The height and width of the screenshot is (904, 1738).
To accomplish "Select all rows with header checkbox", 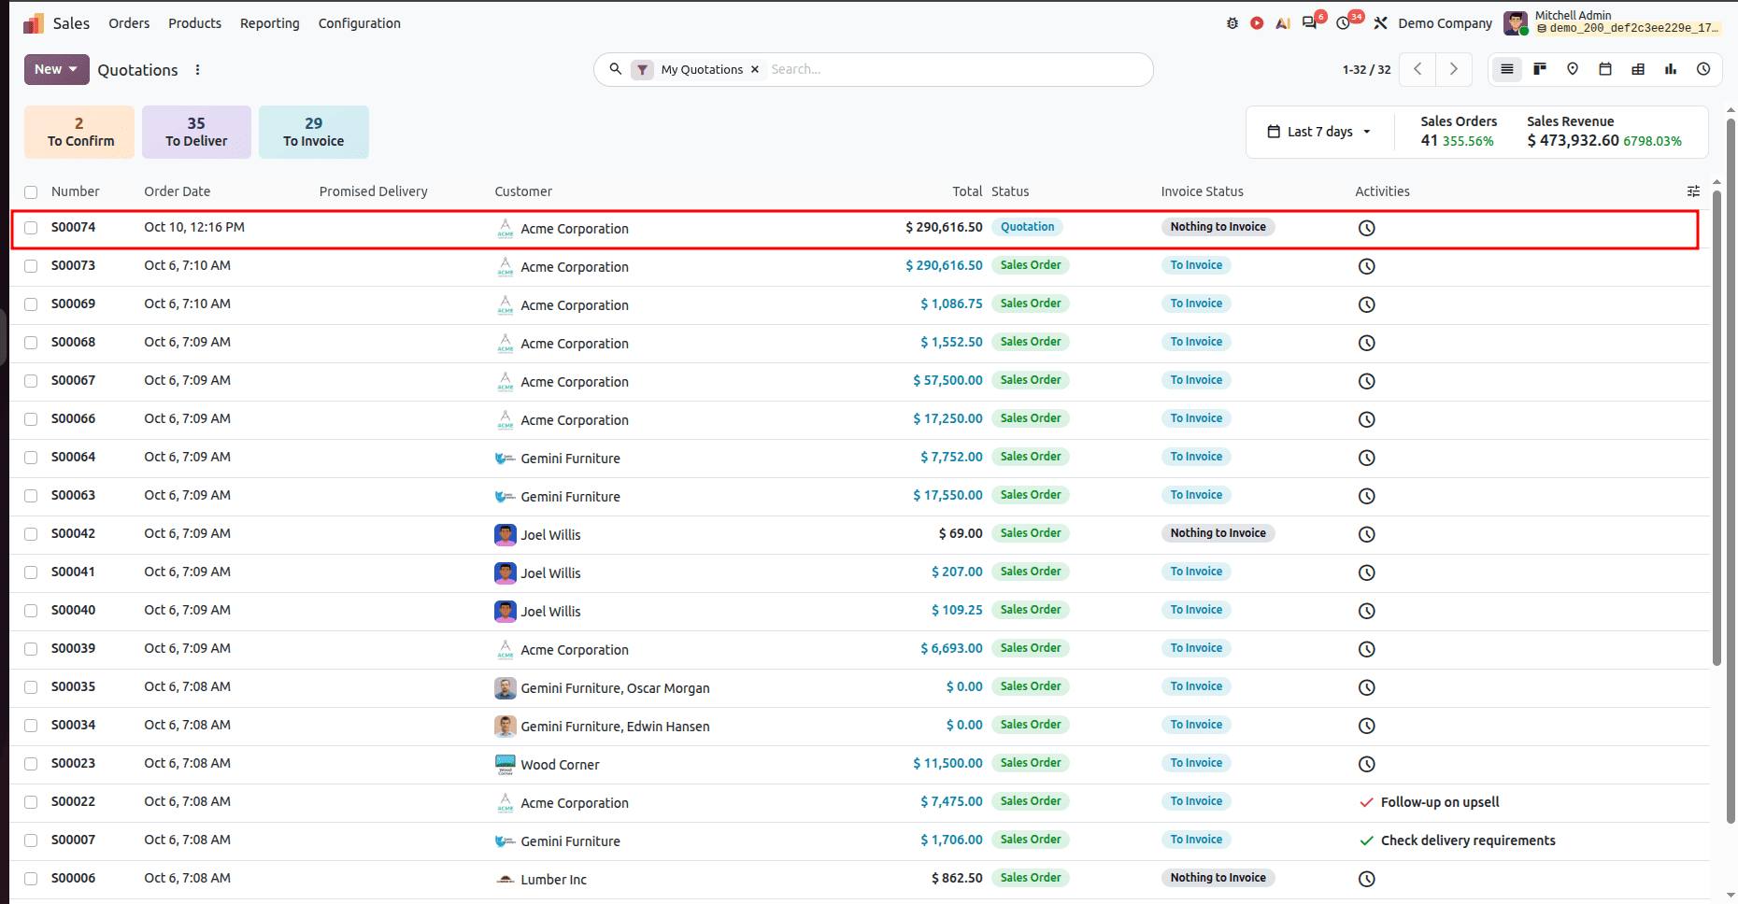I will pos(31,192).
